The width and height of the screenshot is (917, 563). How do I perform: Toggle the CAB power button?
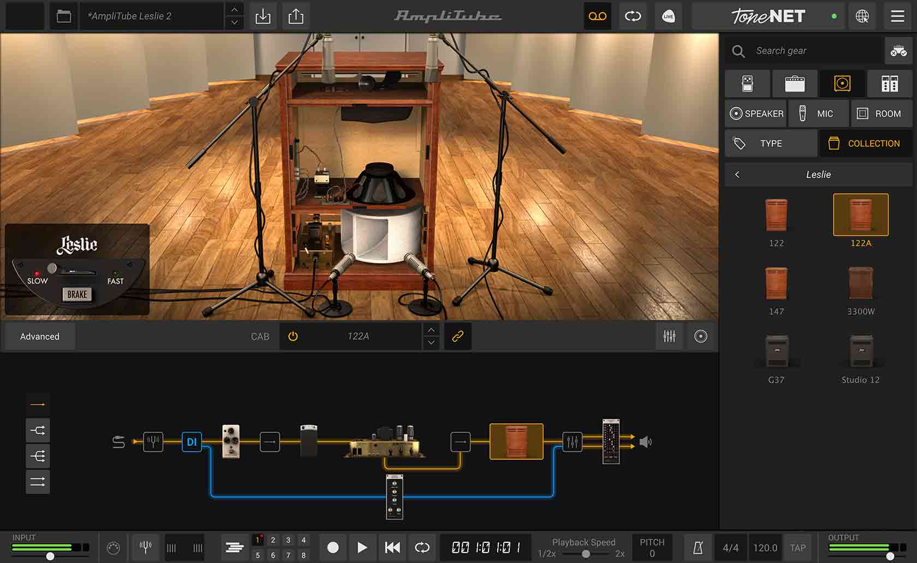point(293,337)
